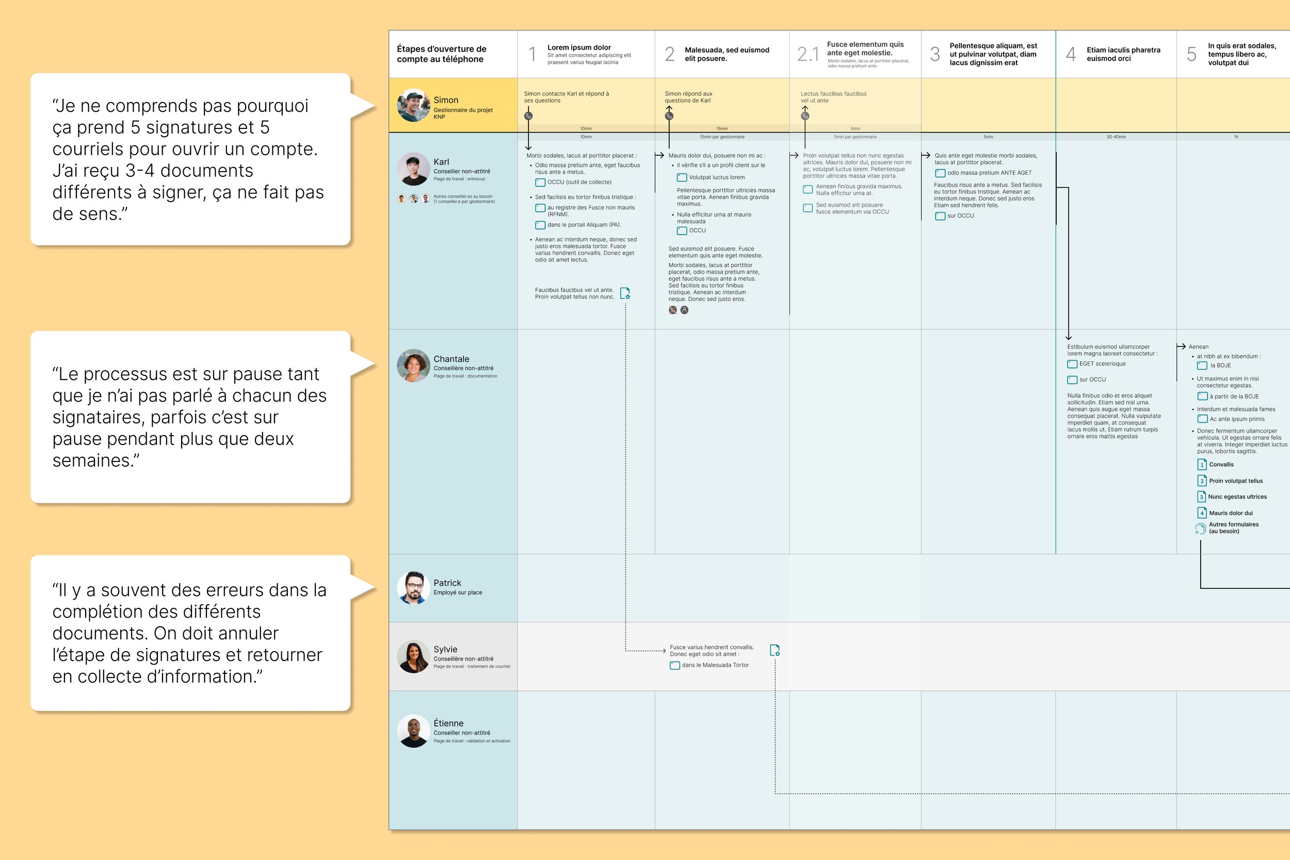
Task: Click the 'Autres conseiller.es au besoin' avatar group
Action: click(413, 199)
